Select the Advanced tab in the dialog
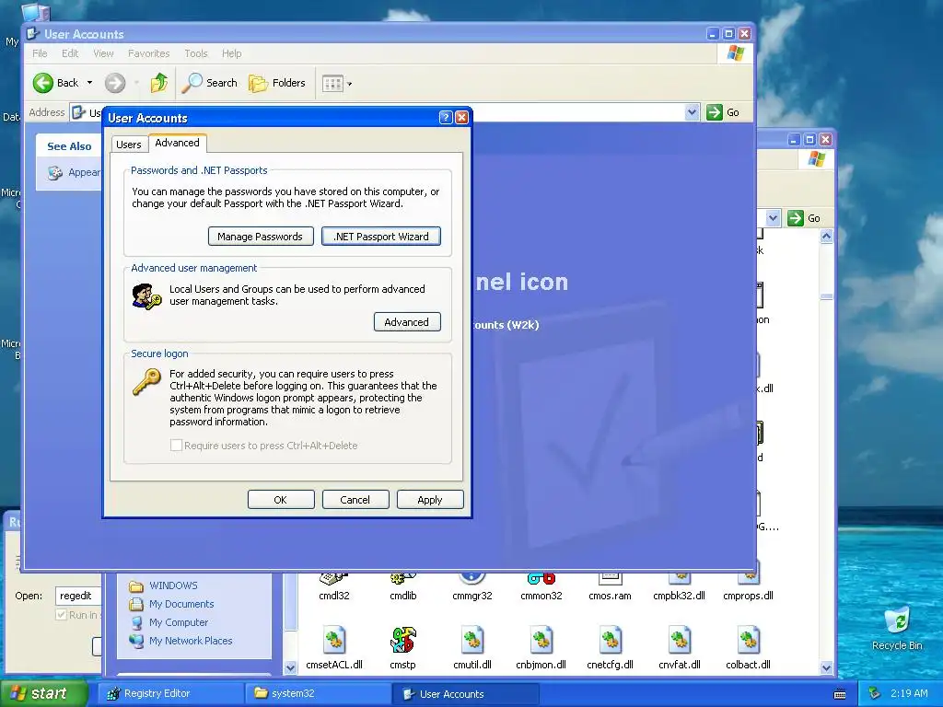This screenshot has height=707, width=943. tap(178, 143)
